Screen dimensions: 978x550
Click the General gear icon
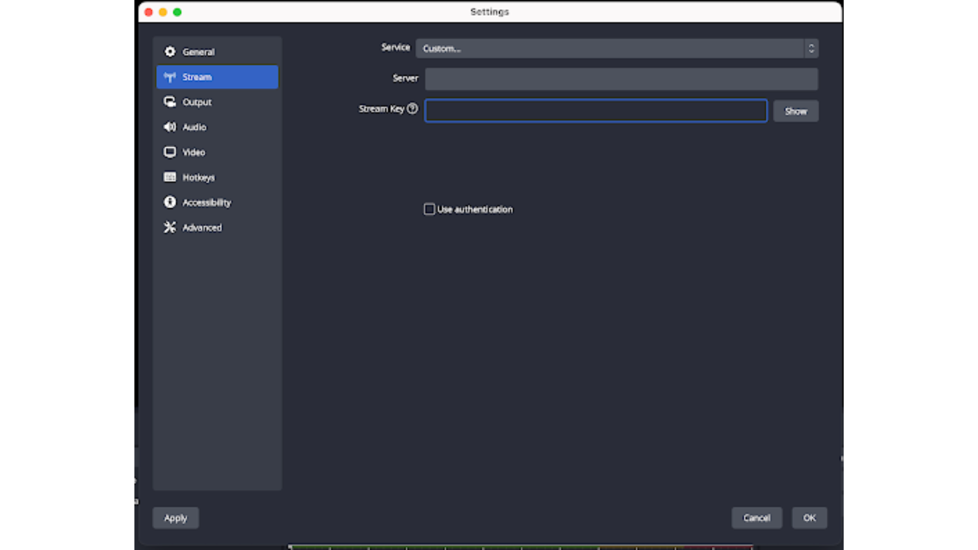(x=170, y=51)
